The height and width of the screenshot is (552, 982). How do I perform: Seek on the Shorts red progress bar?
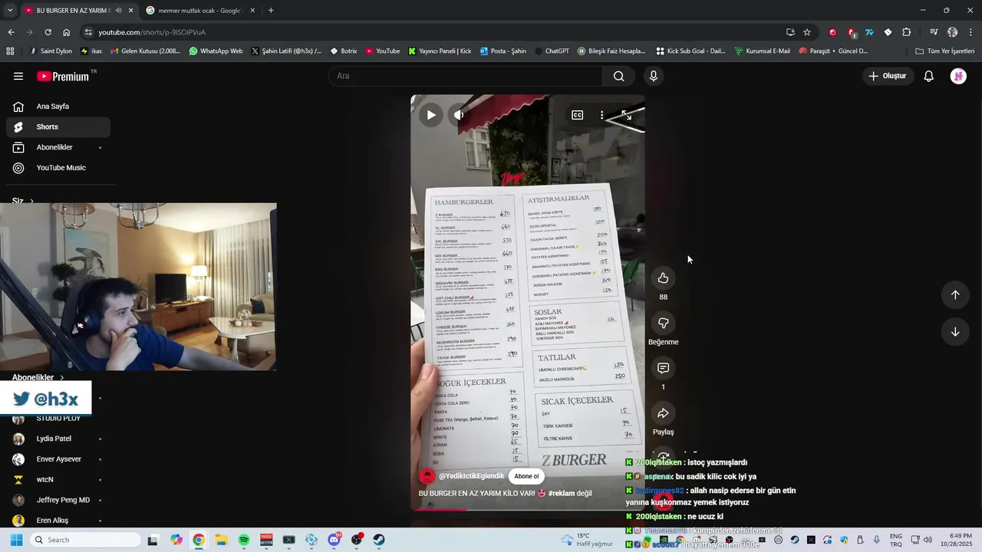click(528, 509)
